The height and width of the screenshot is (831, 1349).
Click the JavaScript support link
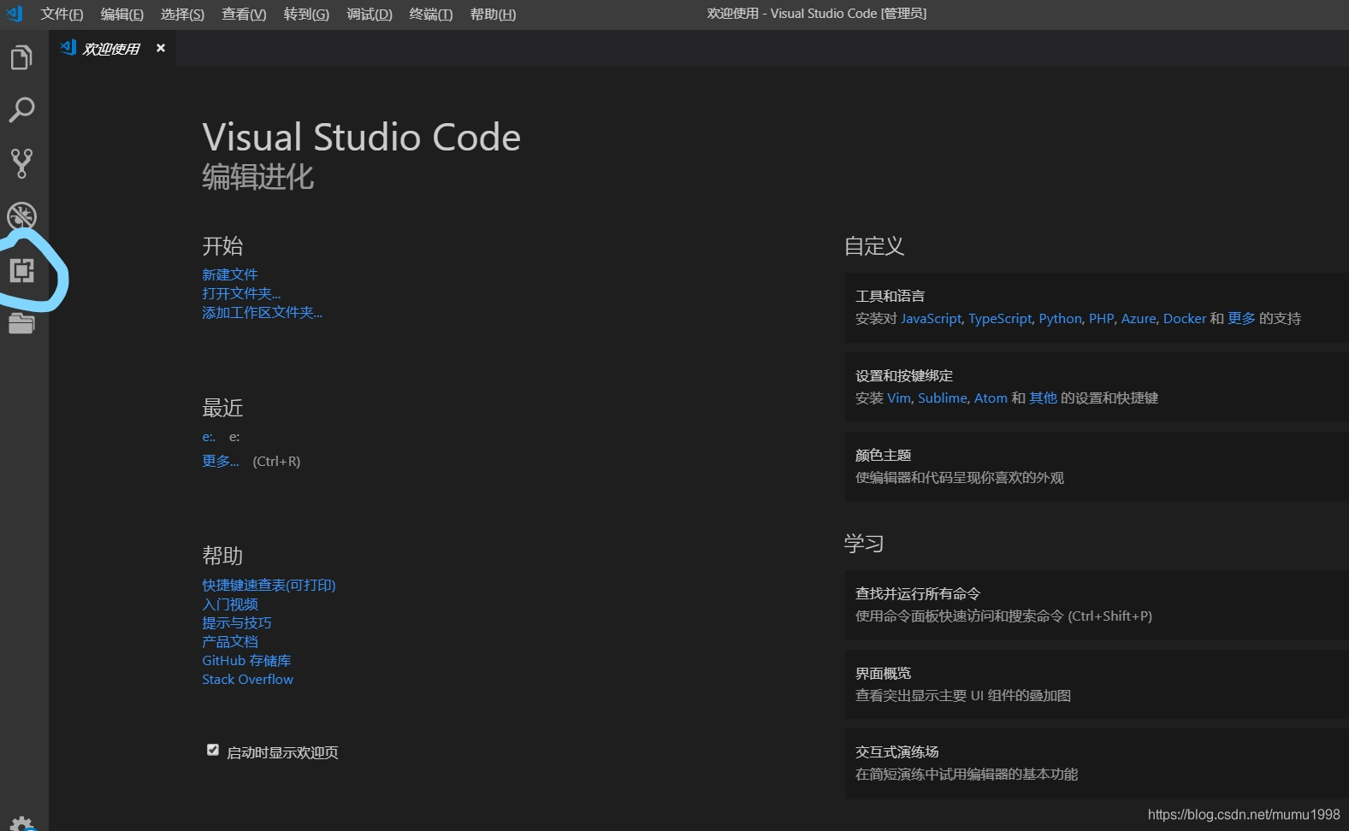(x=931, y=318)
